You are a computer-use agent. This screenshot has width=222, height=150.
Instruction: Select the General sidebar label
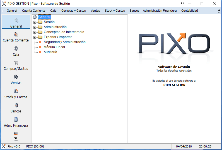coord(16,26)
